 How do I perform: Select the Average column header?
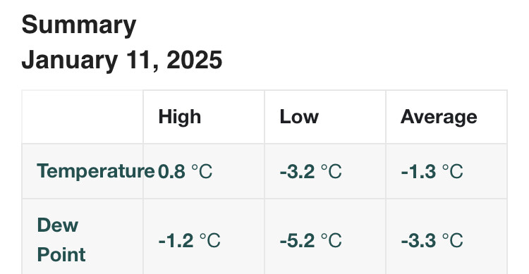(x=439, y=118)
